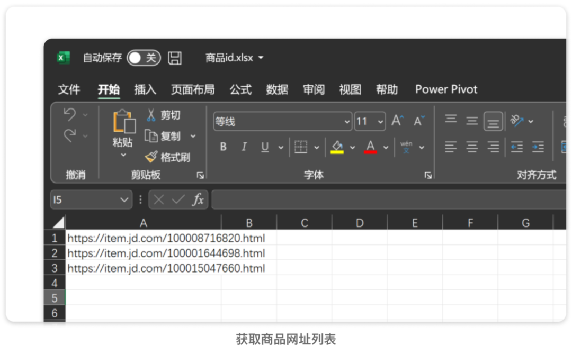Toggle the AutoSave switch (自动保存)
The width and height of the screenshot is (572, 345).
(144, 58)
